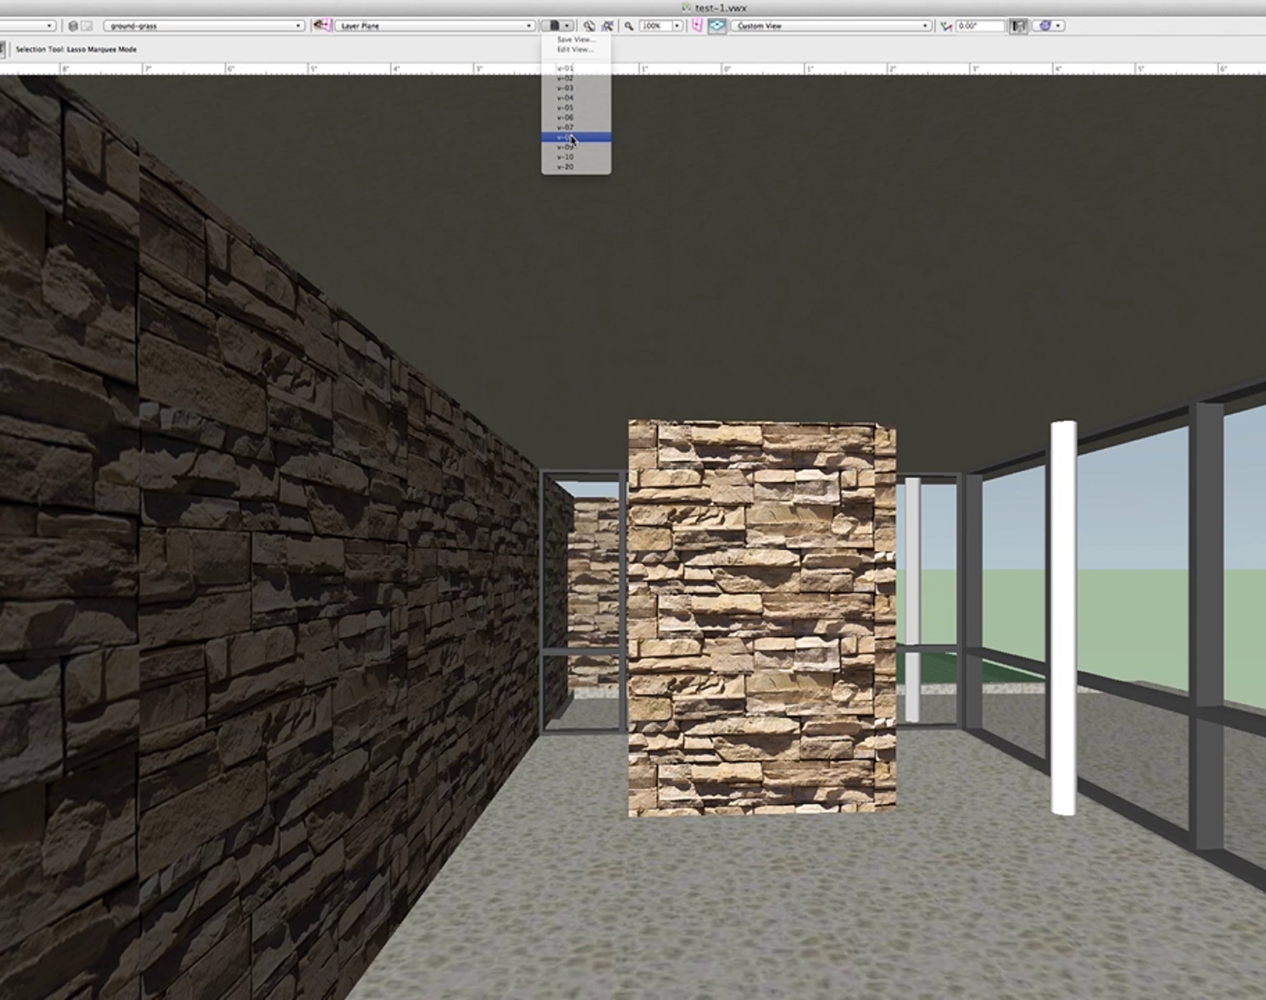
Task: Click the layer options icon beside ground-grass
Action: 73,26
